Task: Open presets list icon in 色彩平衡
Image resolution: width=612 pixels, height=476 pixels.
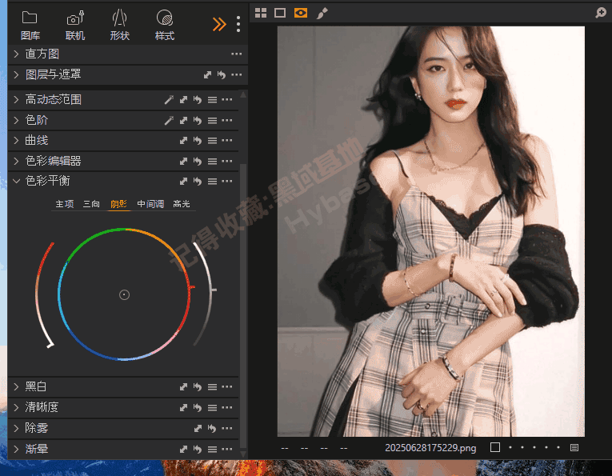Action: [212, 182]
